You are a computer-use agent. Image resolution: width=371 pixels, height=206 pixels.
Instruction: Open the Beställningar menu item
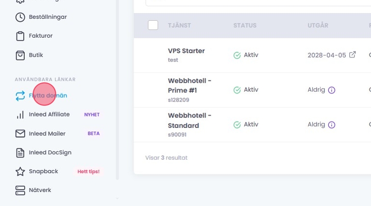click(x=48, y=17)
